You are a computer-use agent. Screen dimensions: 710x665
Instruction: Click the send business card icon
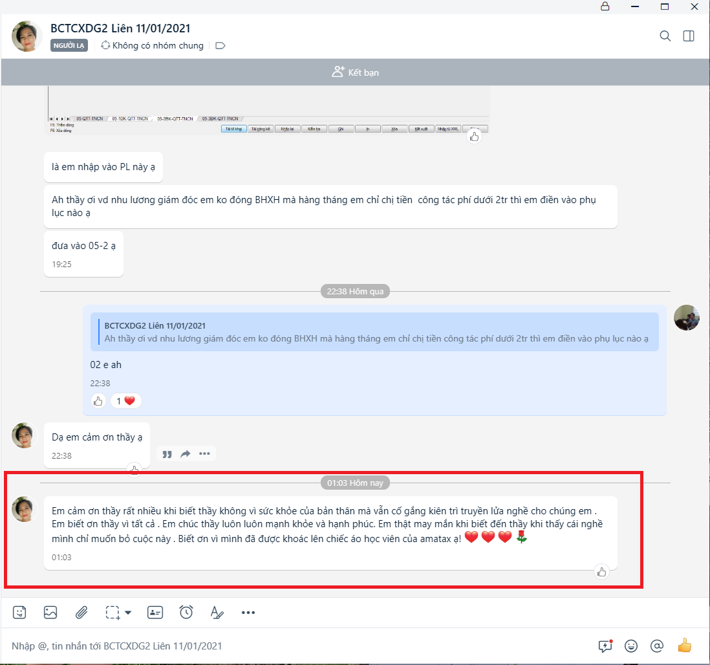155,612
